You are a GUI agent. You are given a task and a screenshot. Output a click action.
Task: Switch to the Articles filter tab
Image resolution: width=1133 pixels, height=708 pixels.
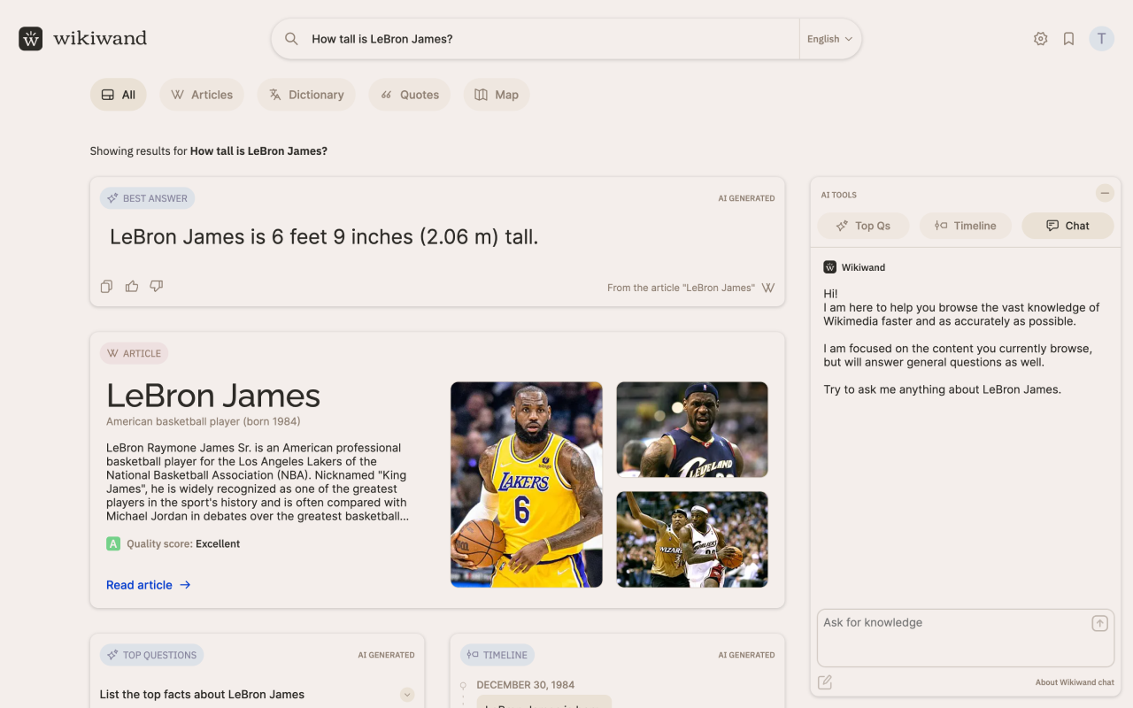pyautogui.click(x=202, y=94)
